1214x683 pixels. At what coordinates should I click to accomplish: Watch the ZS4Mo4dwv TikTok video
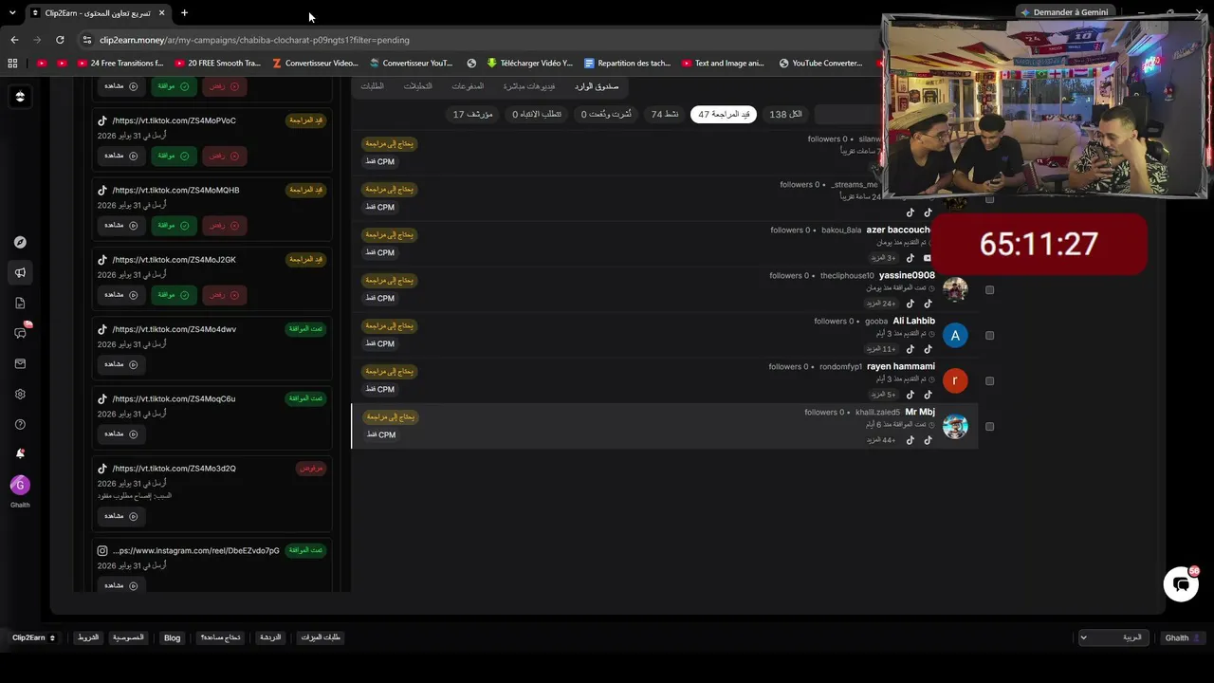point(120,364)
